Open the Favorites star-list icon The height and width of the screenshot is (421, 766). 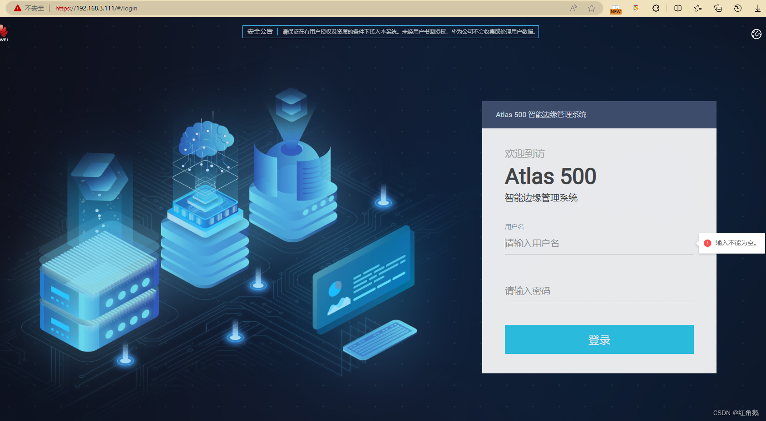(698, 8)
